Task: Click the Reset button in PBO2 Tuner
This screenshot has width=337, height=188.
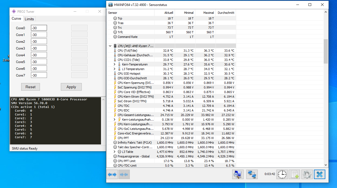Action: 30,87
